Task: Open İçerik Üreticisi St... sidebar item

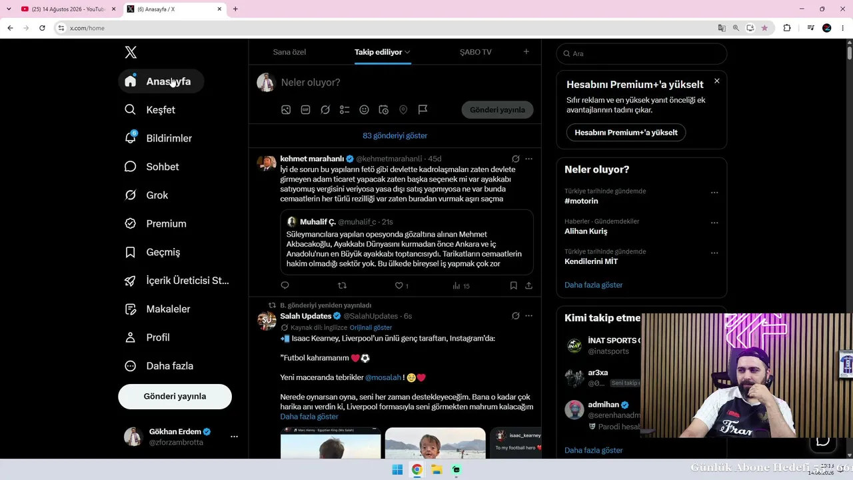Action: 177,281
